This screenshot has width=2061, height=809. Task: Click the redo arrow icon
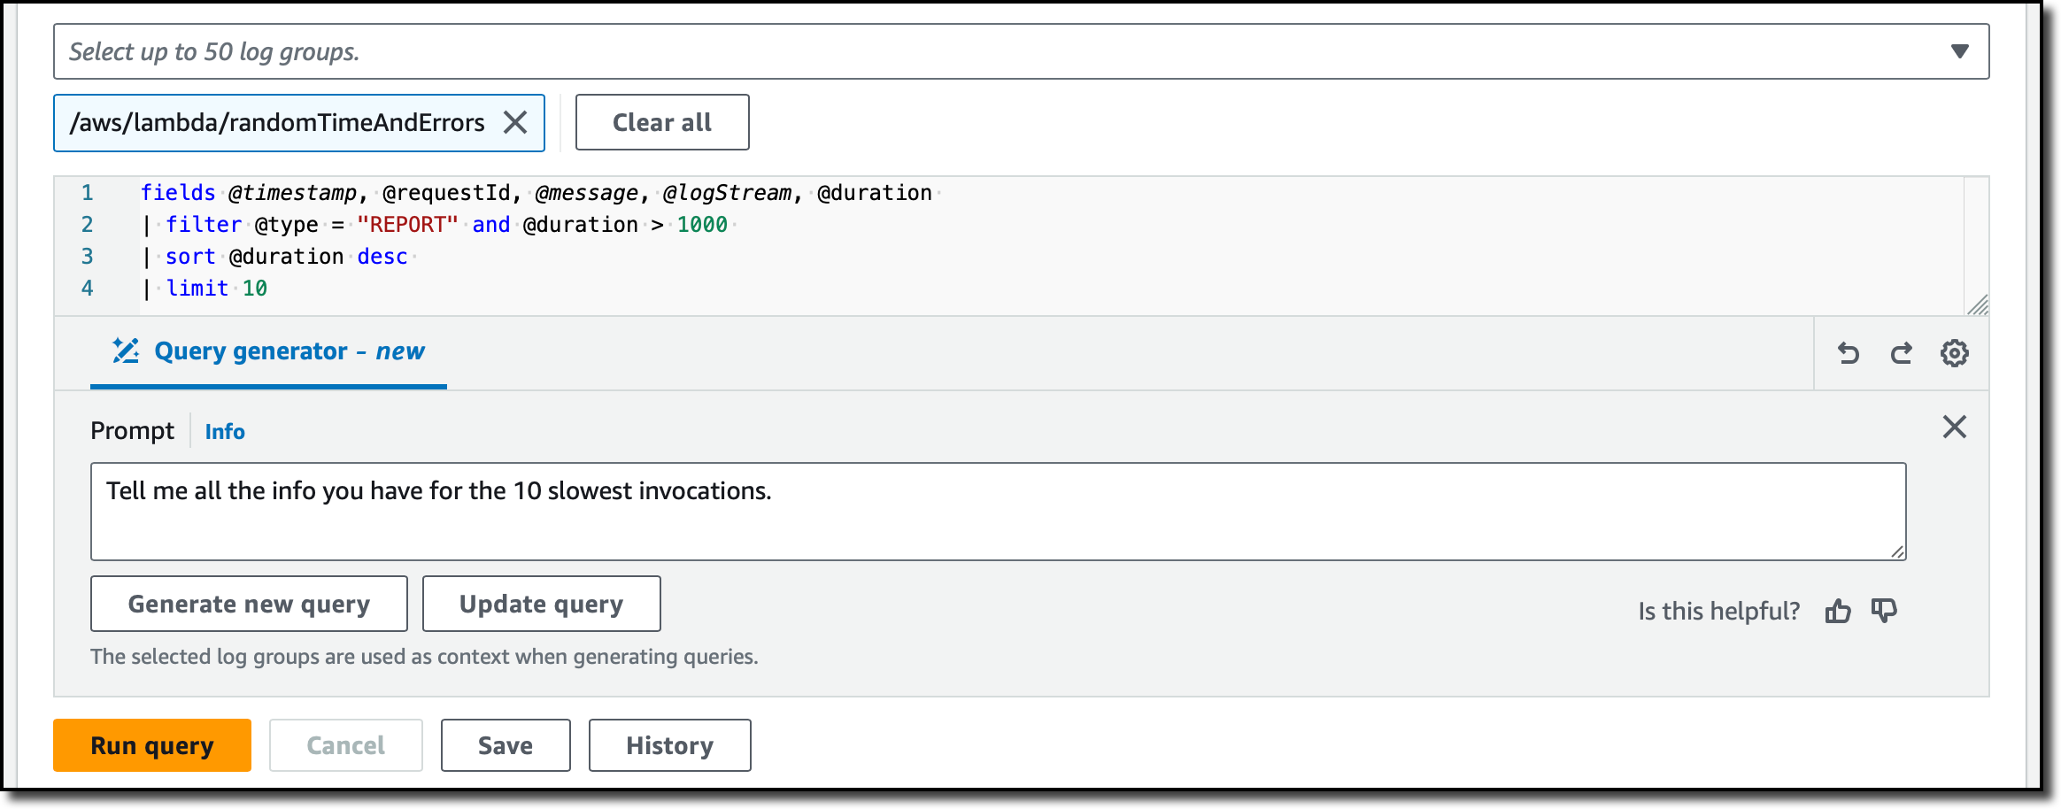coord(1901,353)
